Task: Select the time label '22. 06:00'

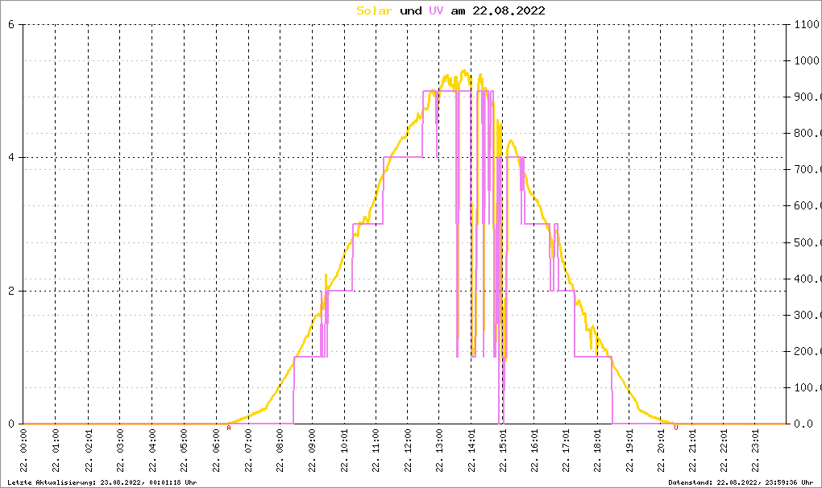Action: point(216,451)
